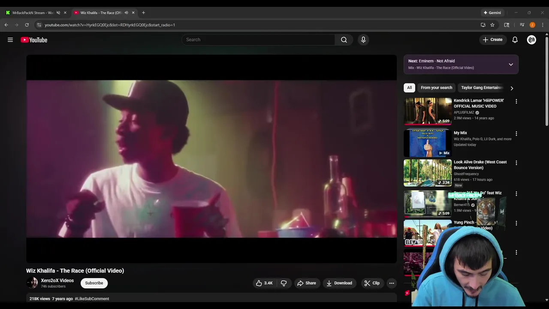The width and height of the screenshot is (549, 309).
Task: Open the YouTube hamburger guide menu
Action: 10,40
